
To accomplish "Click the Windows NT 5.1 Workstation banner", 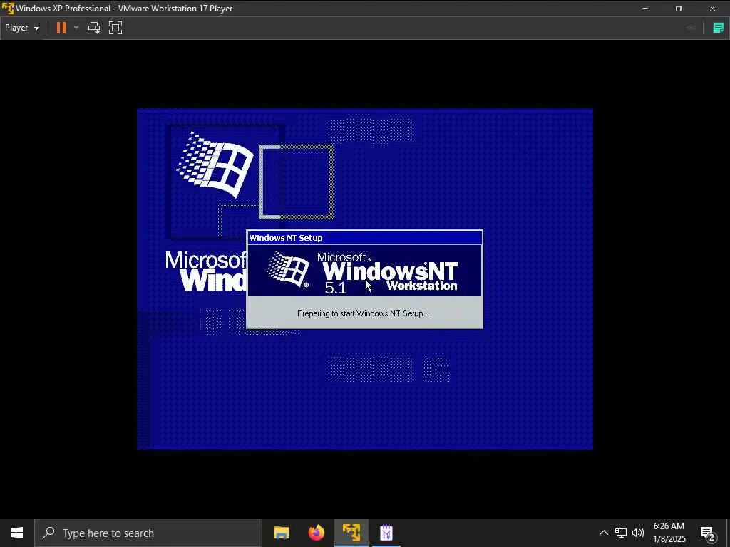I will (364, 271).
